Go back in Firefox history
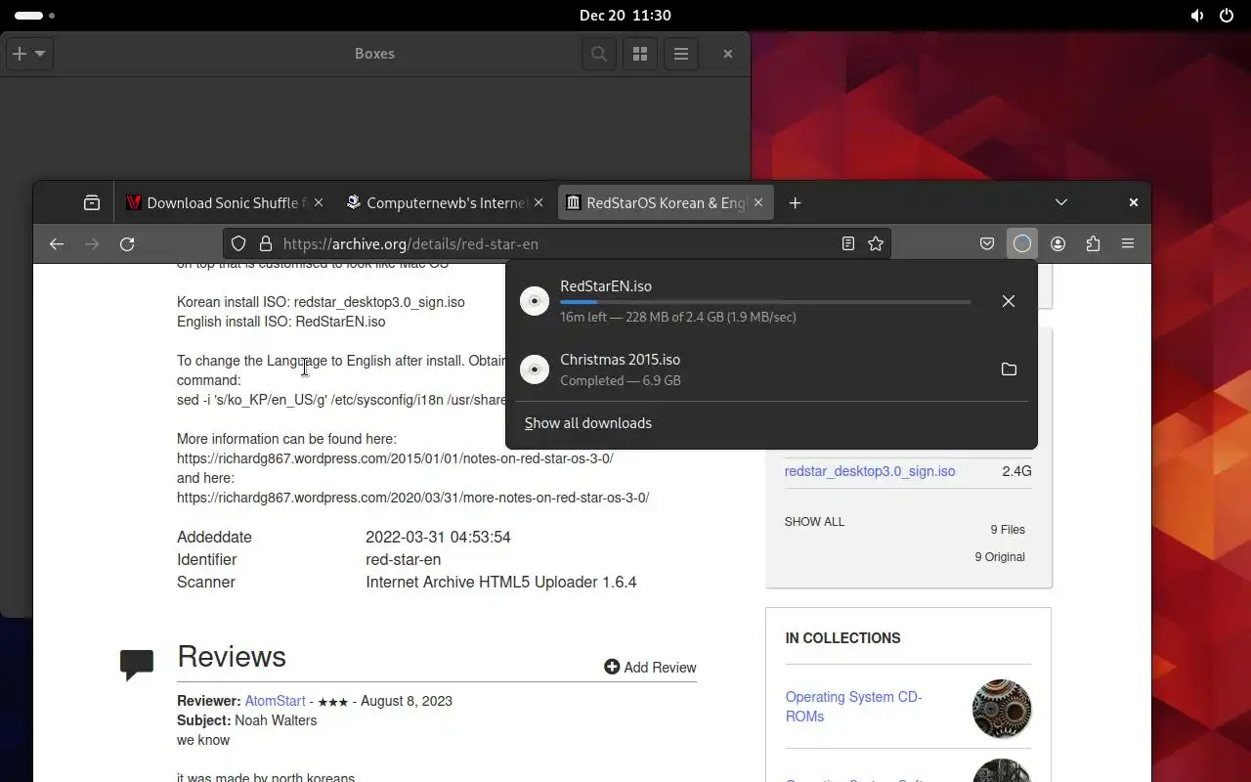Viewport: 1251px width, 782px height. point(57,244)
